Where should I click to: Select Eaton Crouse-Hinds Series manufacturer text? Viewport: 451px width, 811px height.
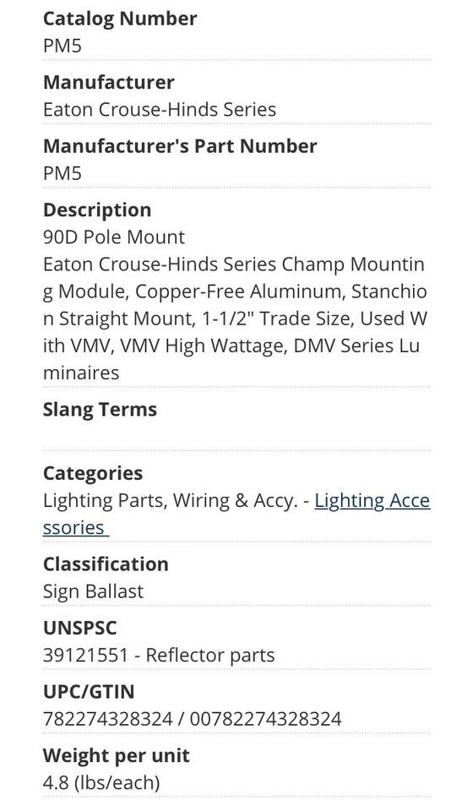coord(160,110)
